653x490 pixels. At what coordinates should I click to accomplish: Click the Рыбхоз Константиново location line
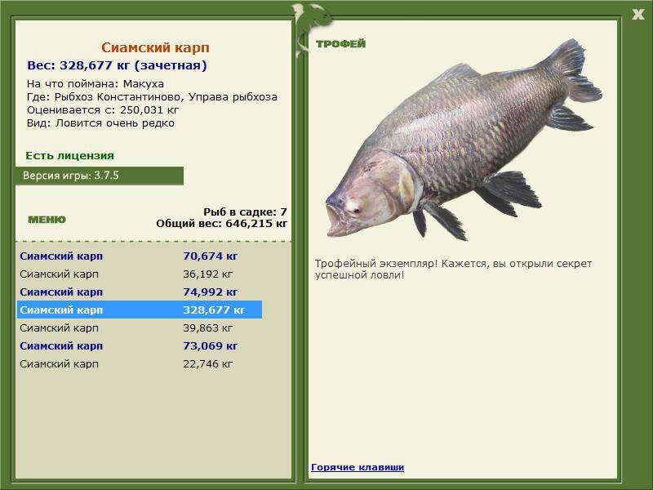click(152, 97)
